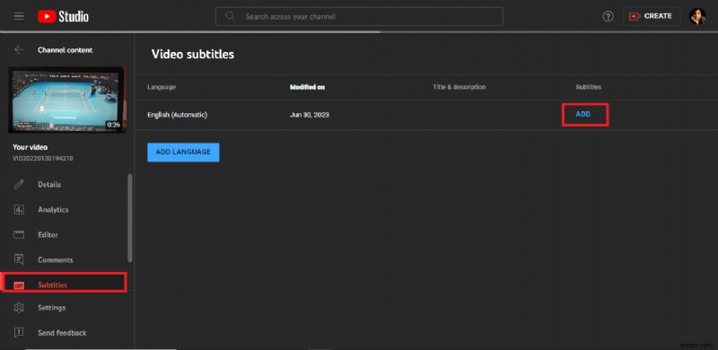Click the Subtitles column header
Image resolution: width=718 pixels, height=350 pixels.
[588, 87]
